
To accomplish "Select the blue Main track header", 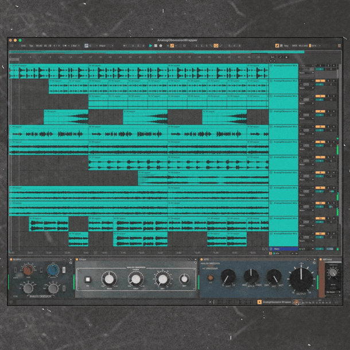I will pyautogui.click(x=283, y=248).
